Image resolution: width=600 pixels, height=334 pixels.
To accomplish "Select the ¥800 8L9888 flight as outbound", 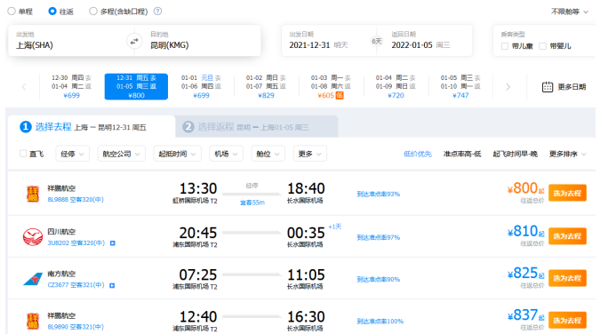I will (567, 193).
